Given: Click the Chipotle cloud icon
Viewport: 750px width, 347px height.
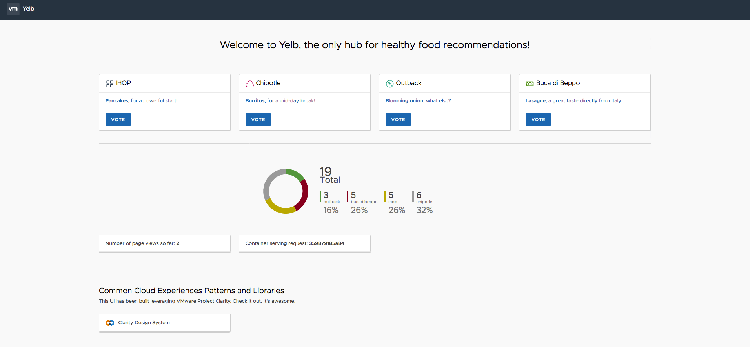Looking at the screenshot, I should (249, 84).
